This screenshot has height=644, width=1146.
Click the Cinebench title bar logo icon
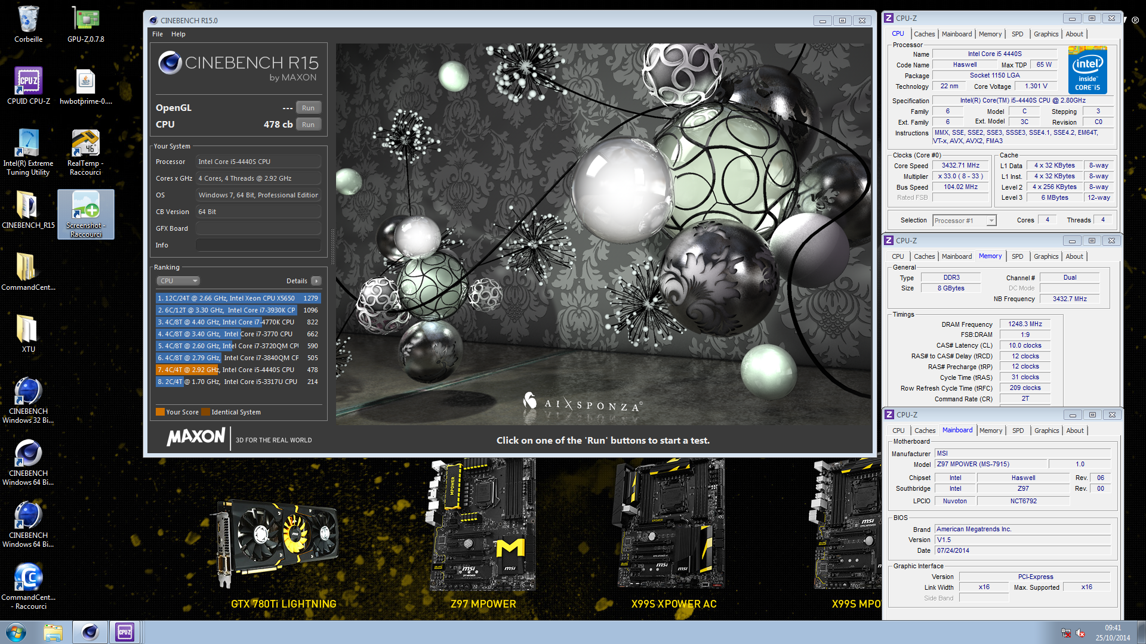point(153,20)
